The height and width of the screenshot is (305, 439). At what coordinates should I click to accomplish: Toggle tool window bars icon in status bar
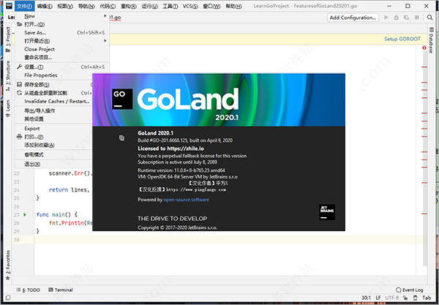(8, 298)
